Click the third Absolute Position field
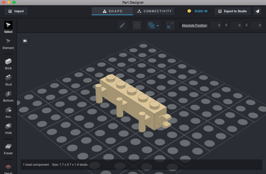 [x=257, y=25]
